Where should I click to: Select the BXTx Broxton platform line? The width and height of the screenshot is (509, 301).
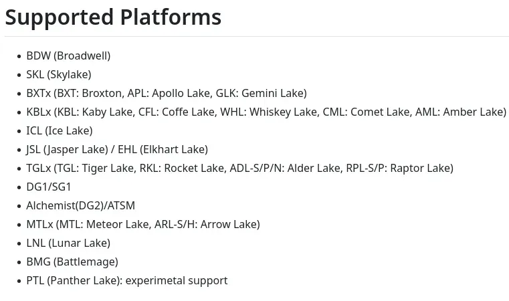pyautogui.click(x=167, y=93)
